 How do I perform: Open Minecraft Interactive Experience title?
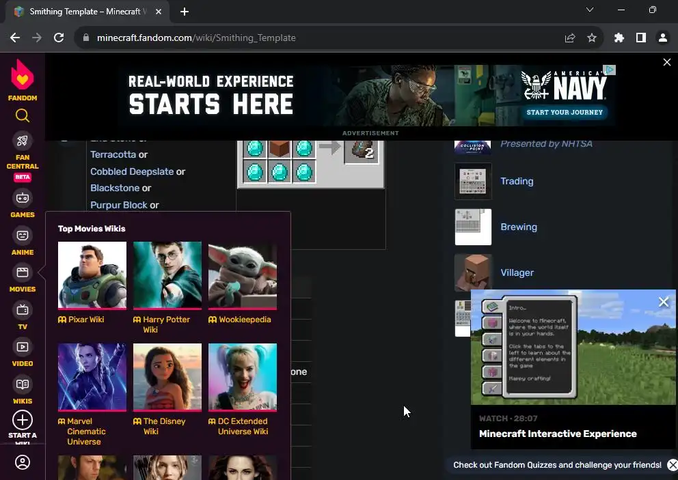(x=558, y=434)
